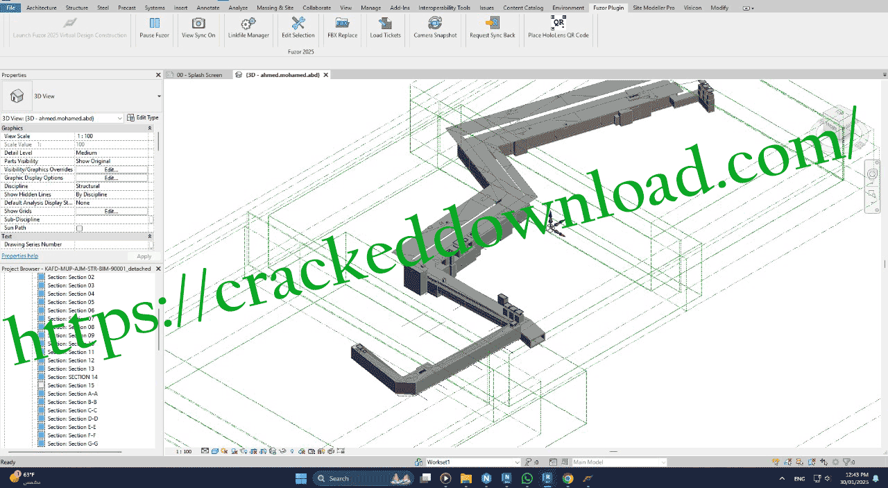The image size is (888, 488).
Task: Open File Explorer from the taskbar
Action: (x=466, y=478)
